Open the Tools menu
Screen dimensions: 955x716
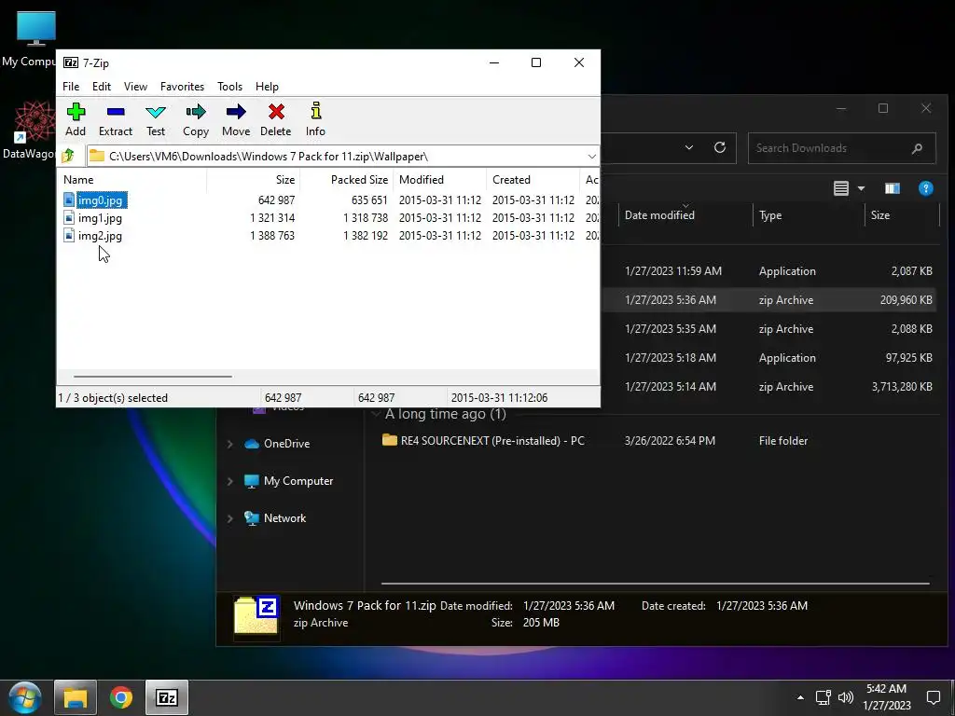click(229, 87)
